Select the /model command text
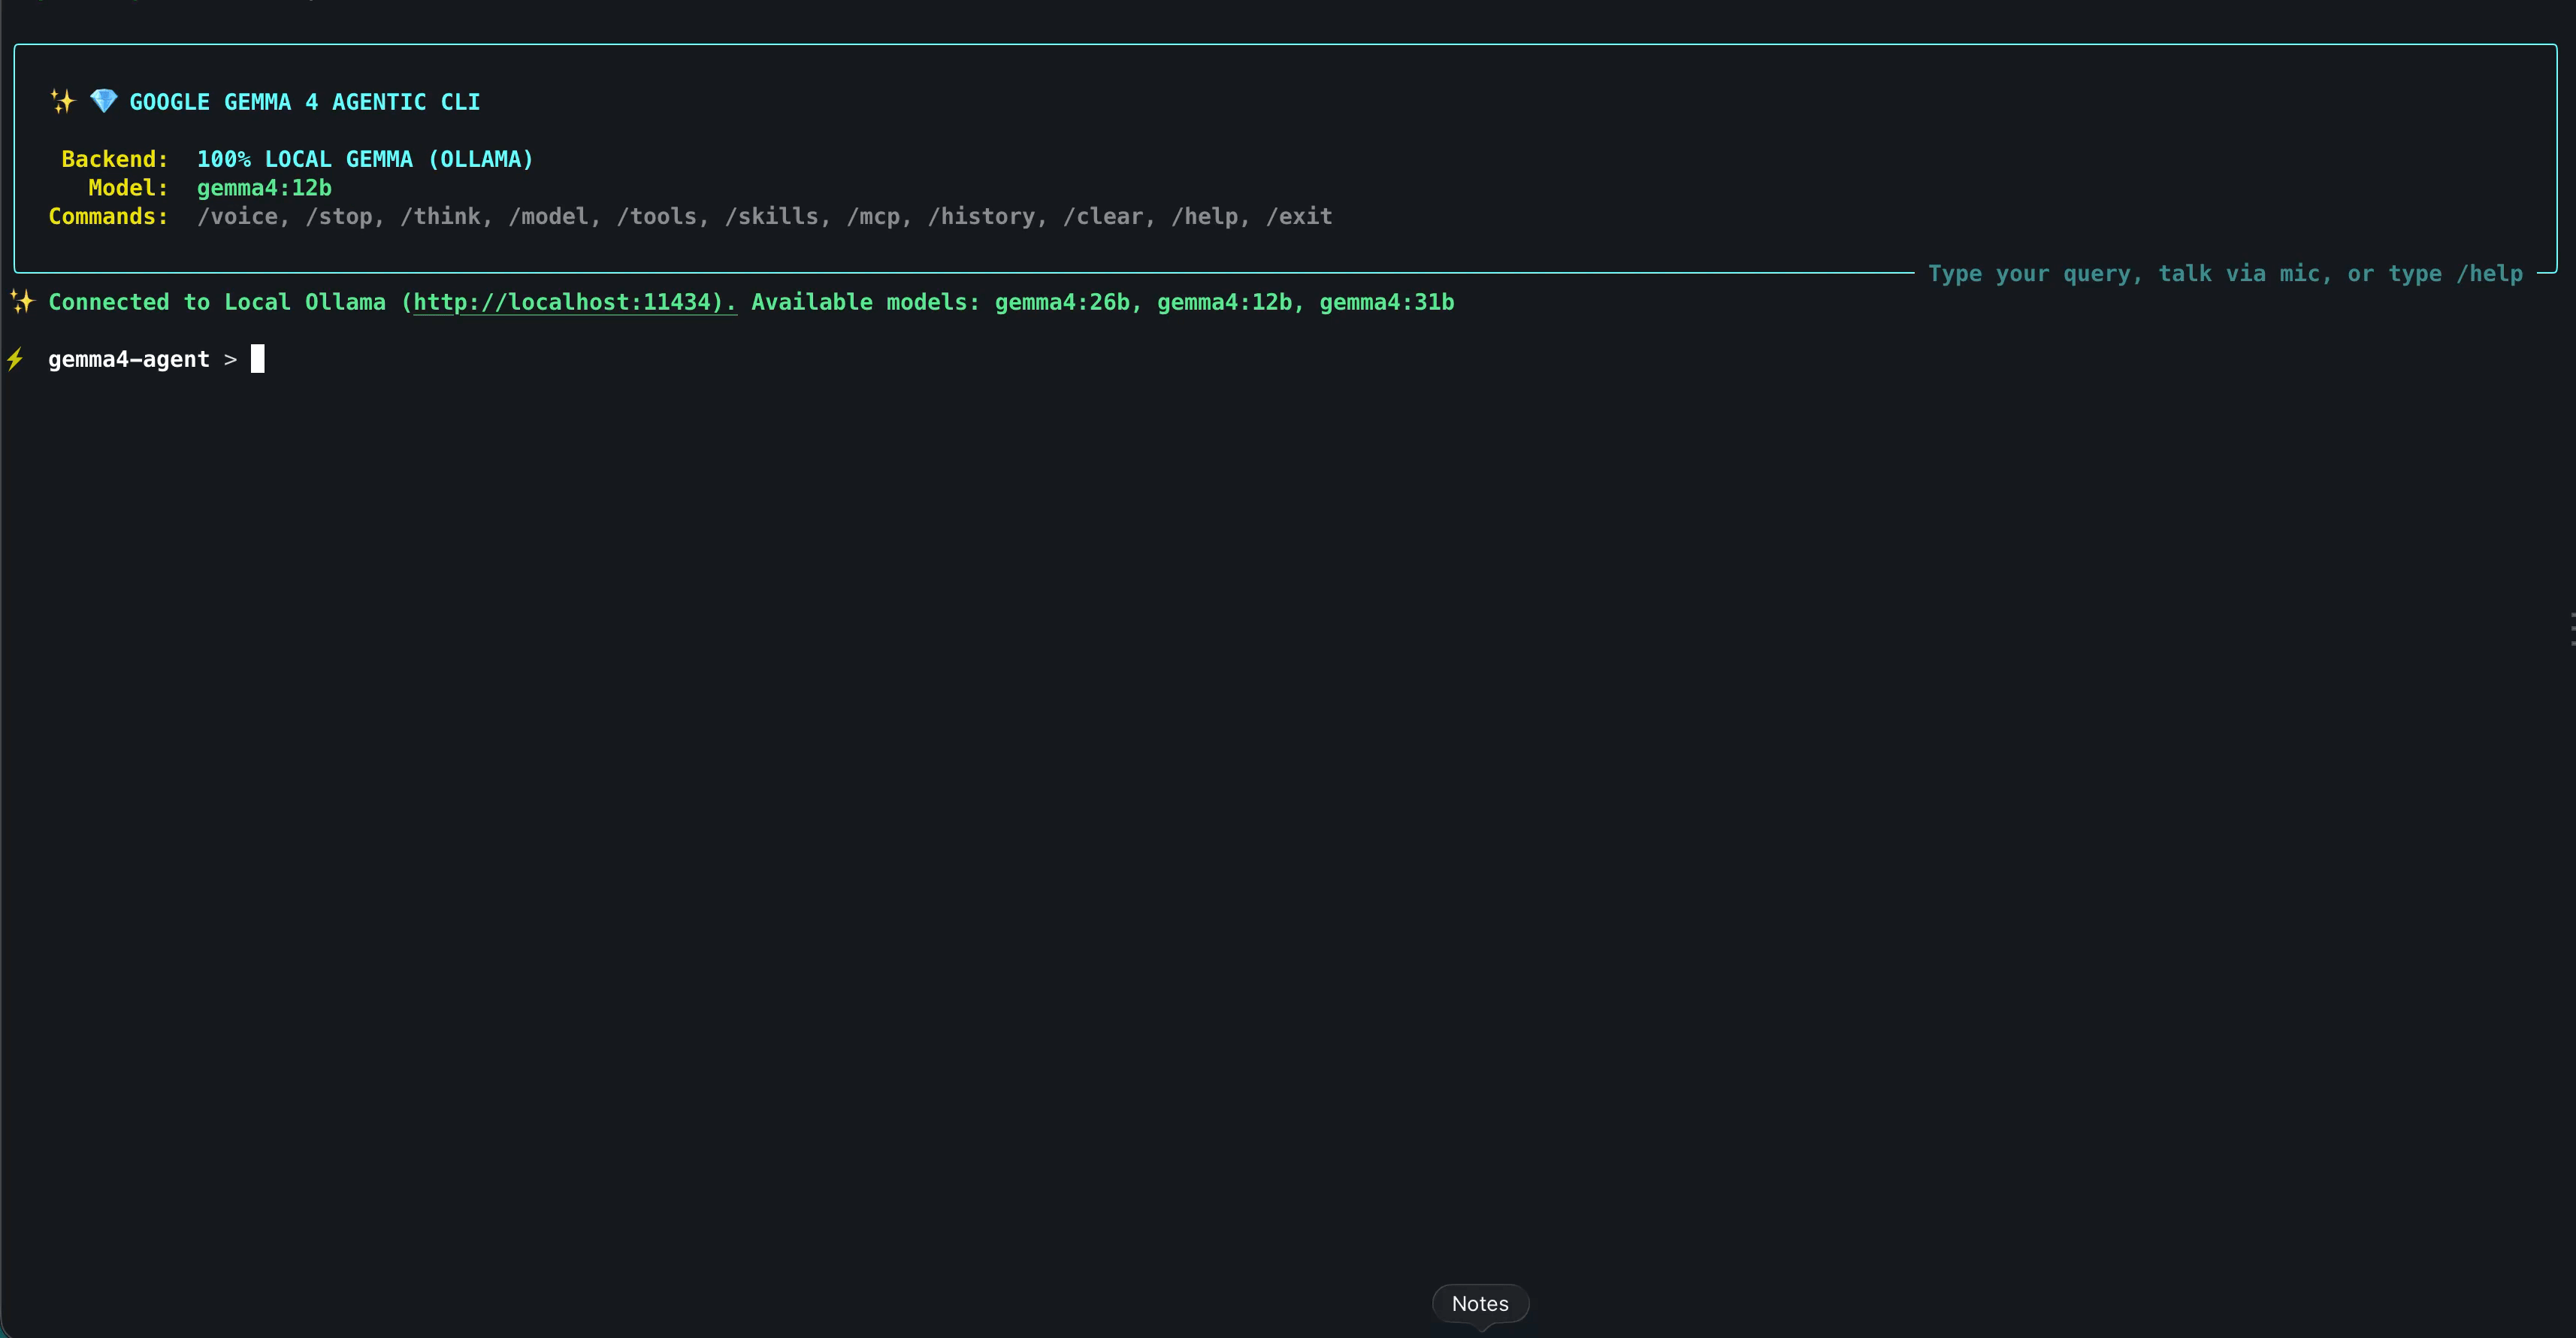The height and width of the screenshot is (1338, 2576). 548,216
